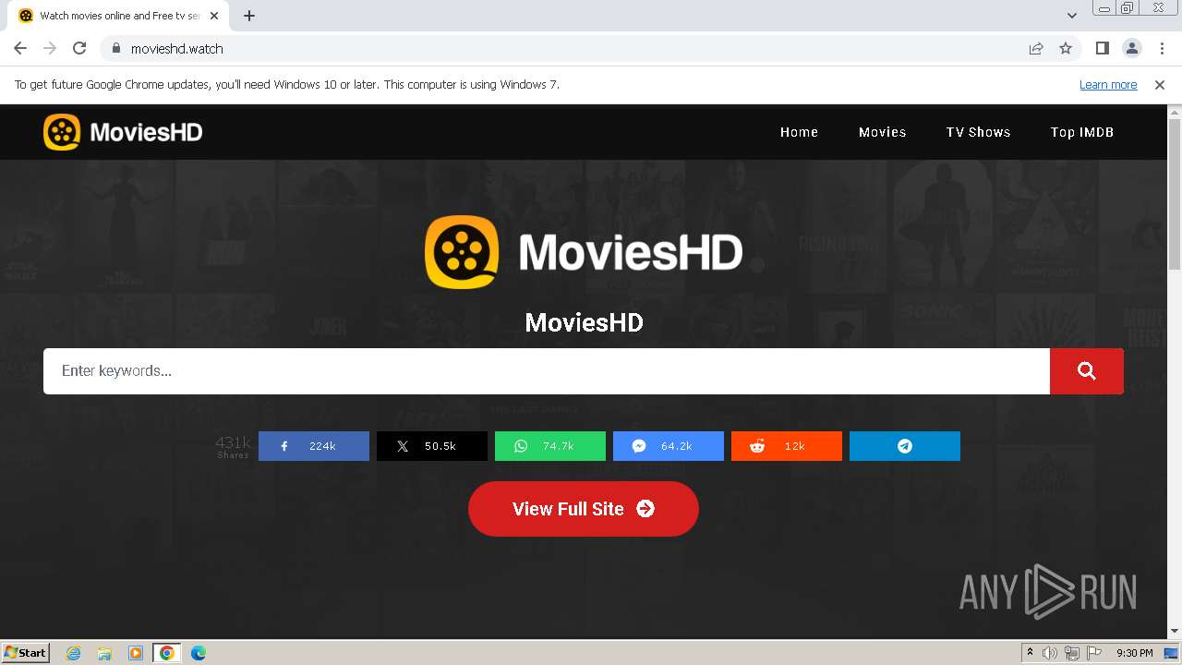Open the Start menu
The image size is (1182, 665).
26,653
